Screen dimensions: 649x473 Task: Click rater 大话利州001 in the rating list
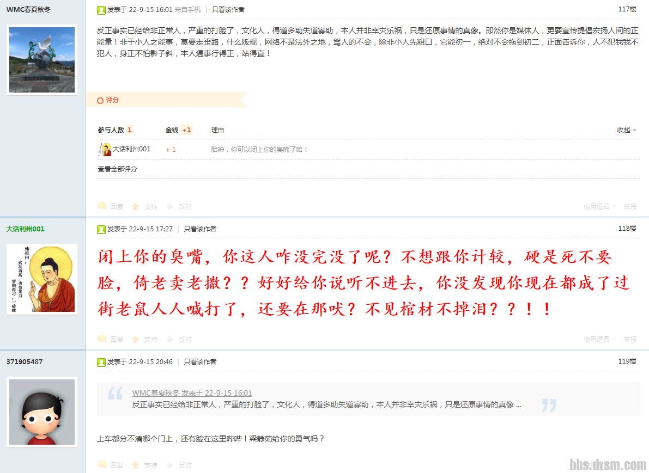coord(132,149)
